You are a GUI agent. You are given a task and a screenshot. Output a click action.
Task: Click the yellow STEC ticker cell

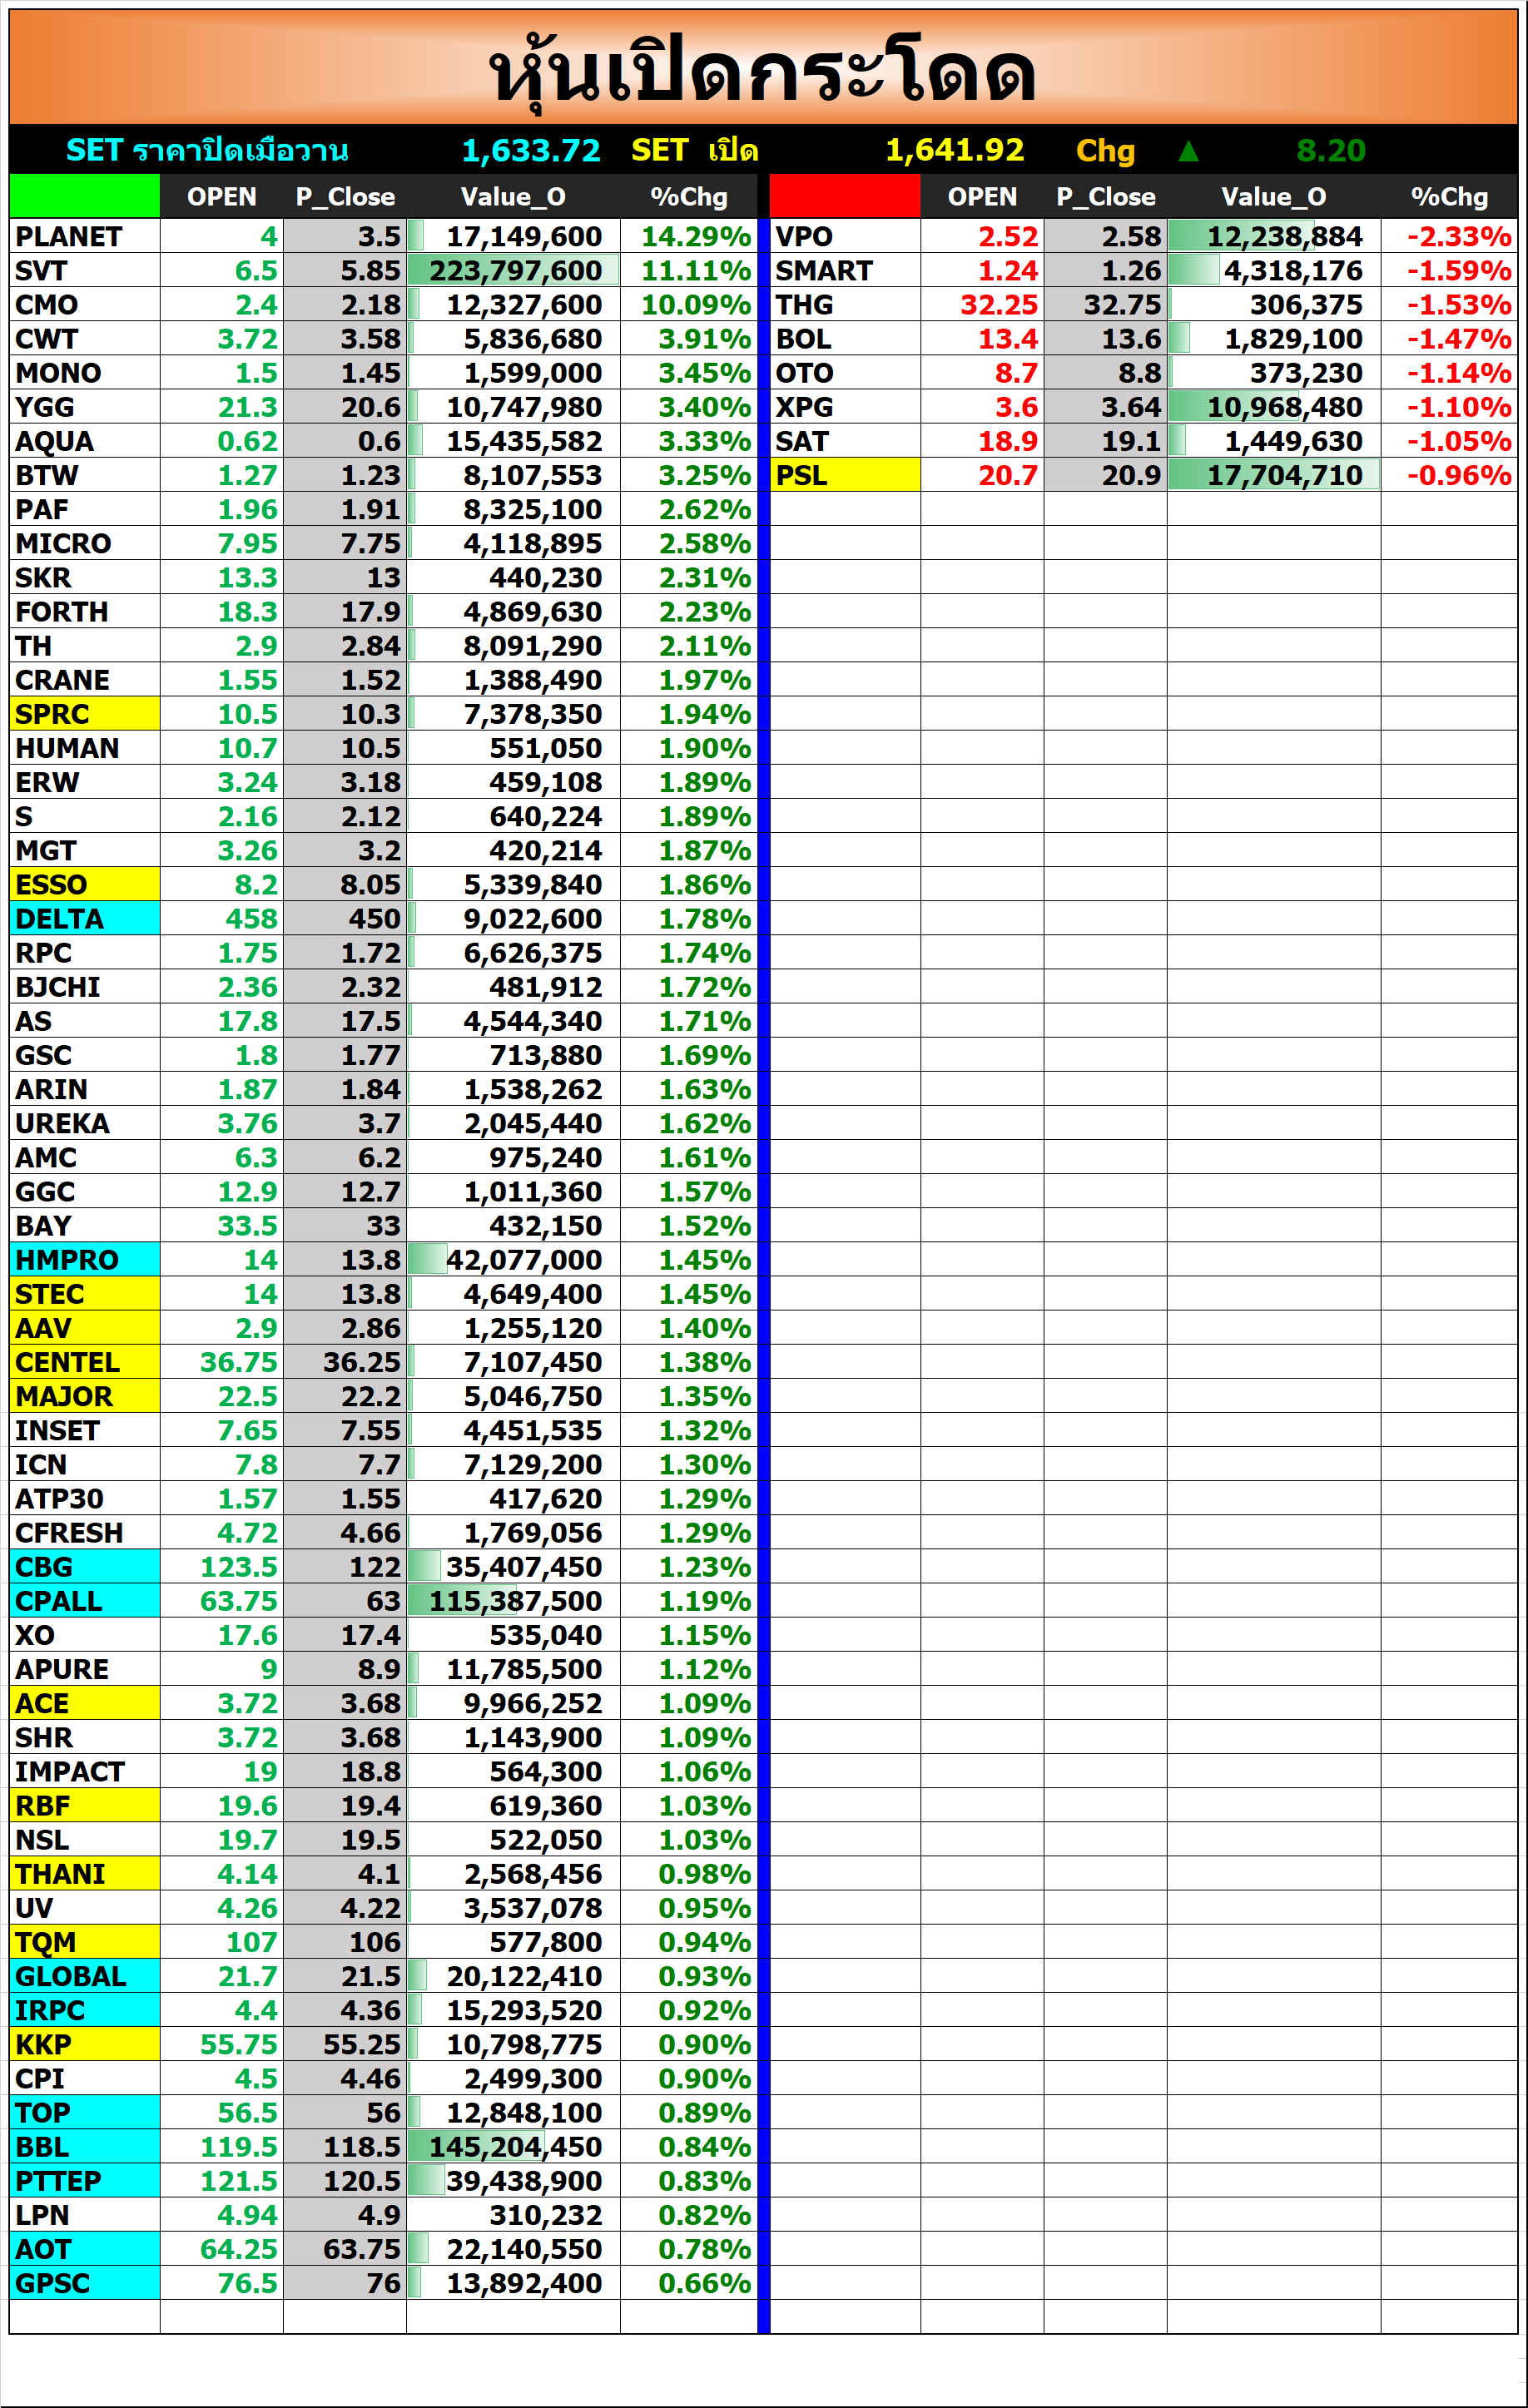[85, 1293]
